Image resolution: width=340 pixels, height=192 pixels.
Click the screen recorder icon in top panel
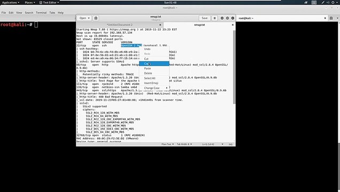[x=306, y=3]
